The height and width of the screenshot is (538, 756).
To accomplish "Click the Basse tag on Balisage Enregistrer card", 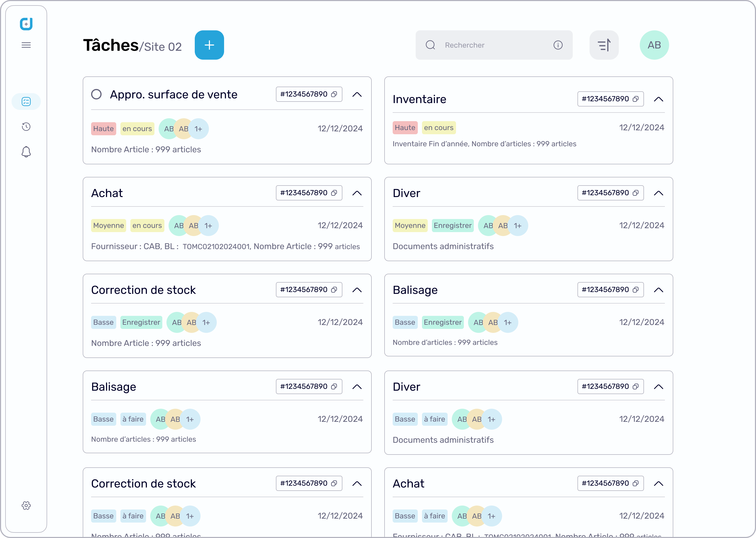I will (405, 322).
